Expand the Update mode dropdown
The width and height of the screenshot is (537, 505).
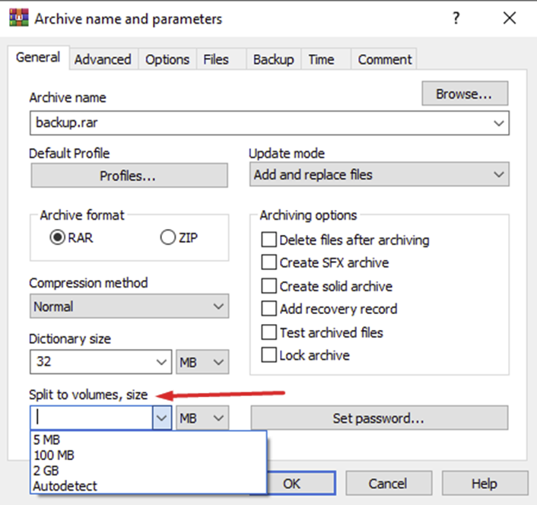[379, 174]
